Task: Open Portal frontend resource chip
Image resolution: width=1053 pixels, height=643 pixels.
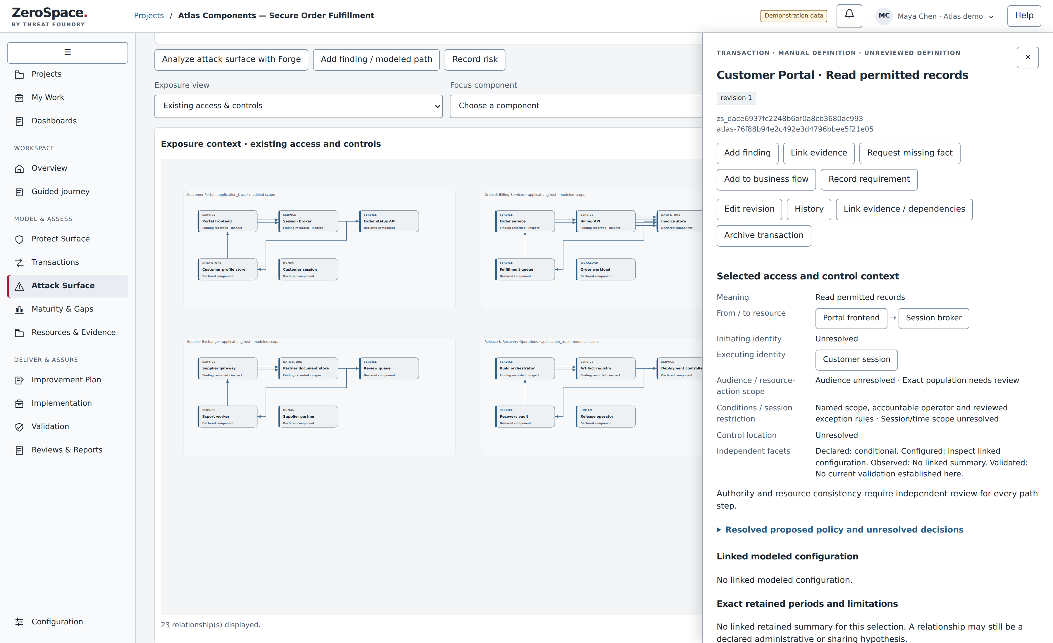Action: coord(851,319)
